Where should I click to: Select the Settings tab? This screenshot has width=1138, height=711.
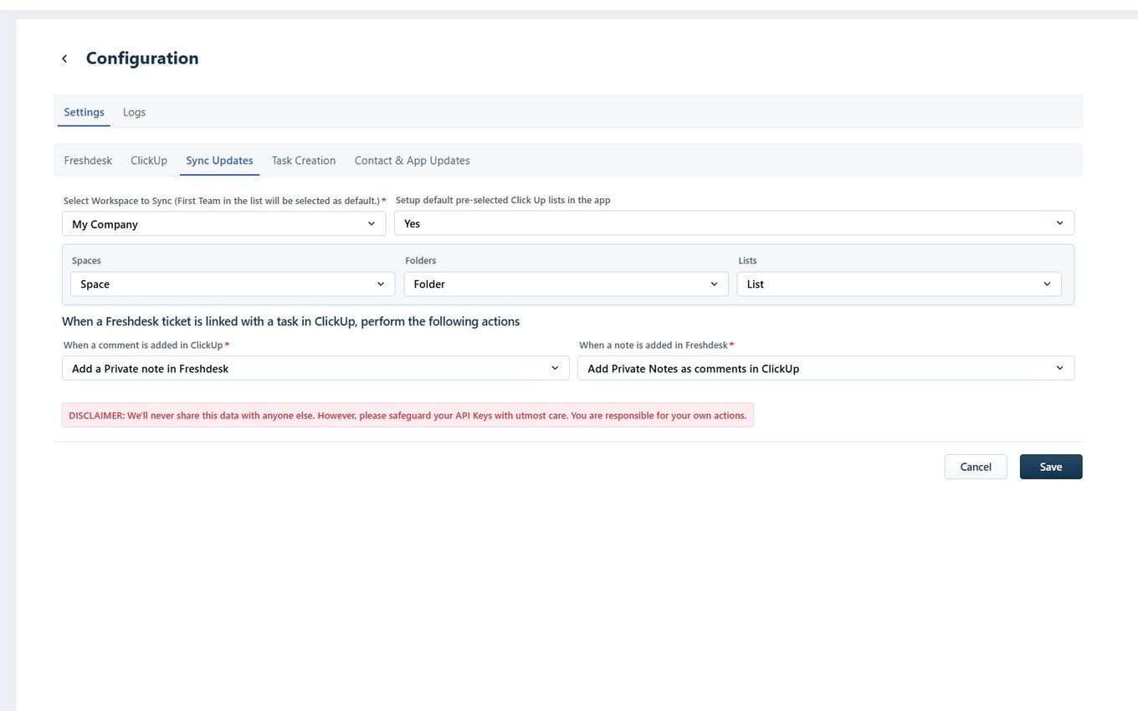click(84, 111)
